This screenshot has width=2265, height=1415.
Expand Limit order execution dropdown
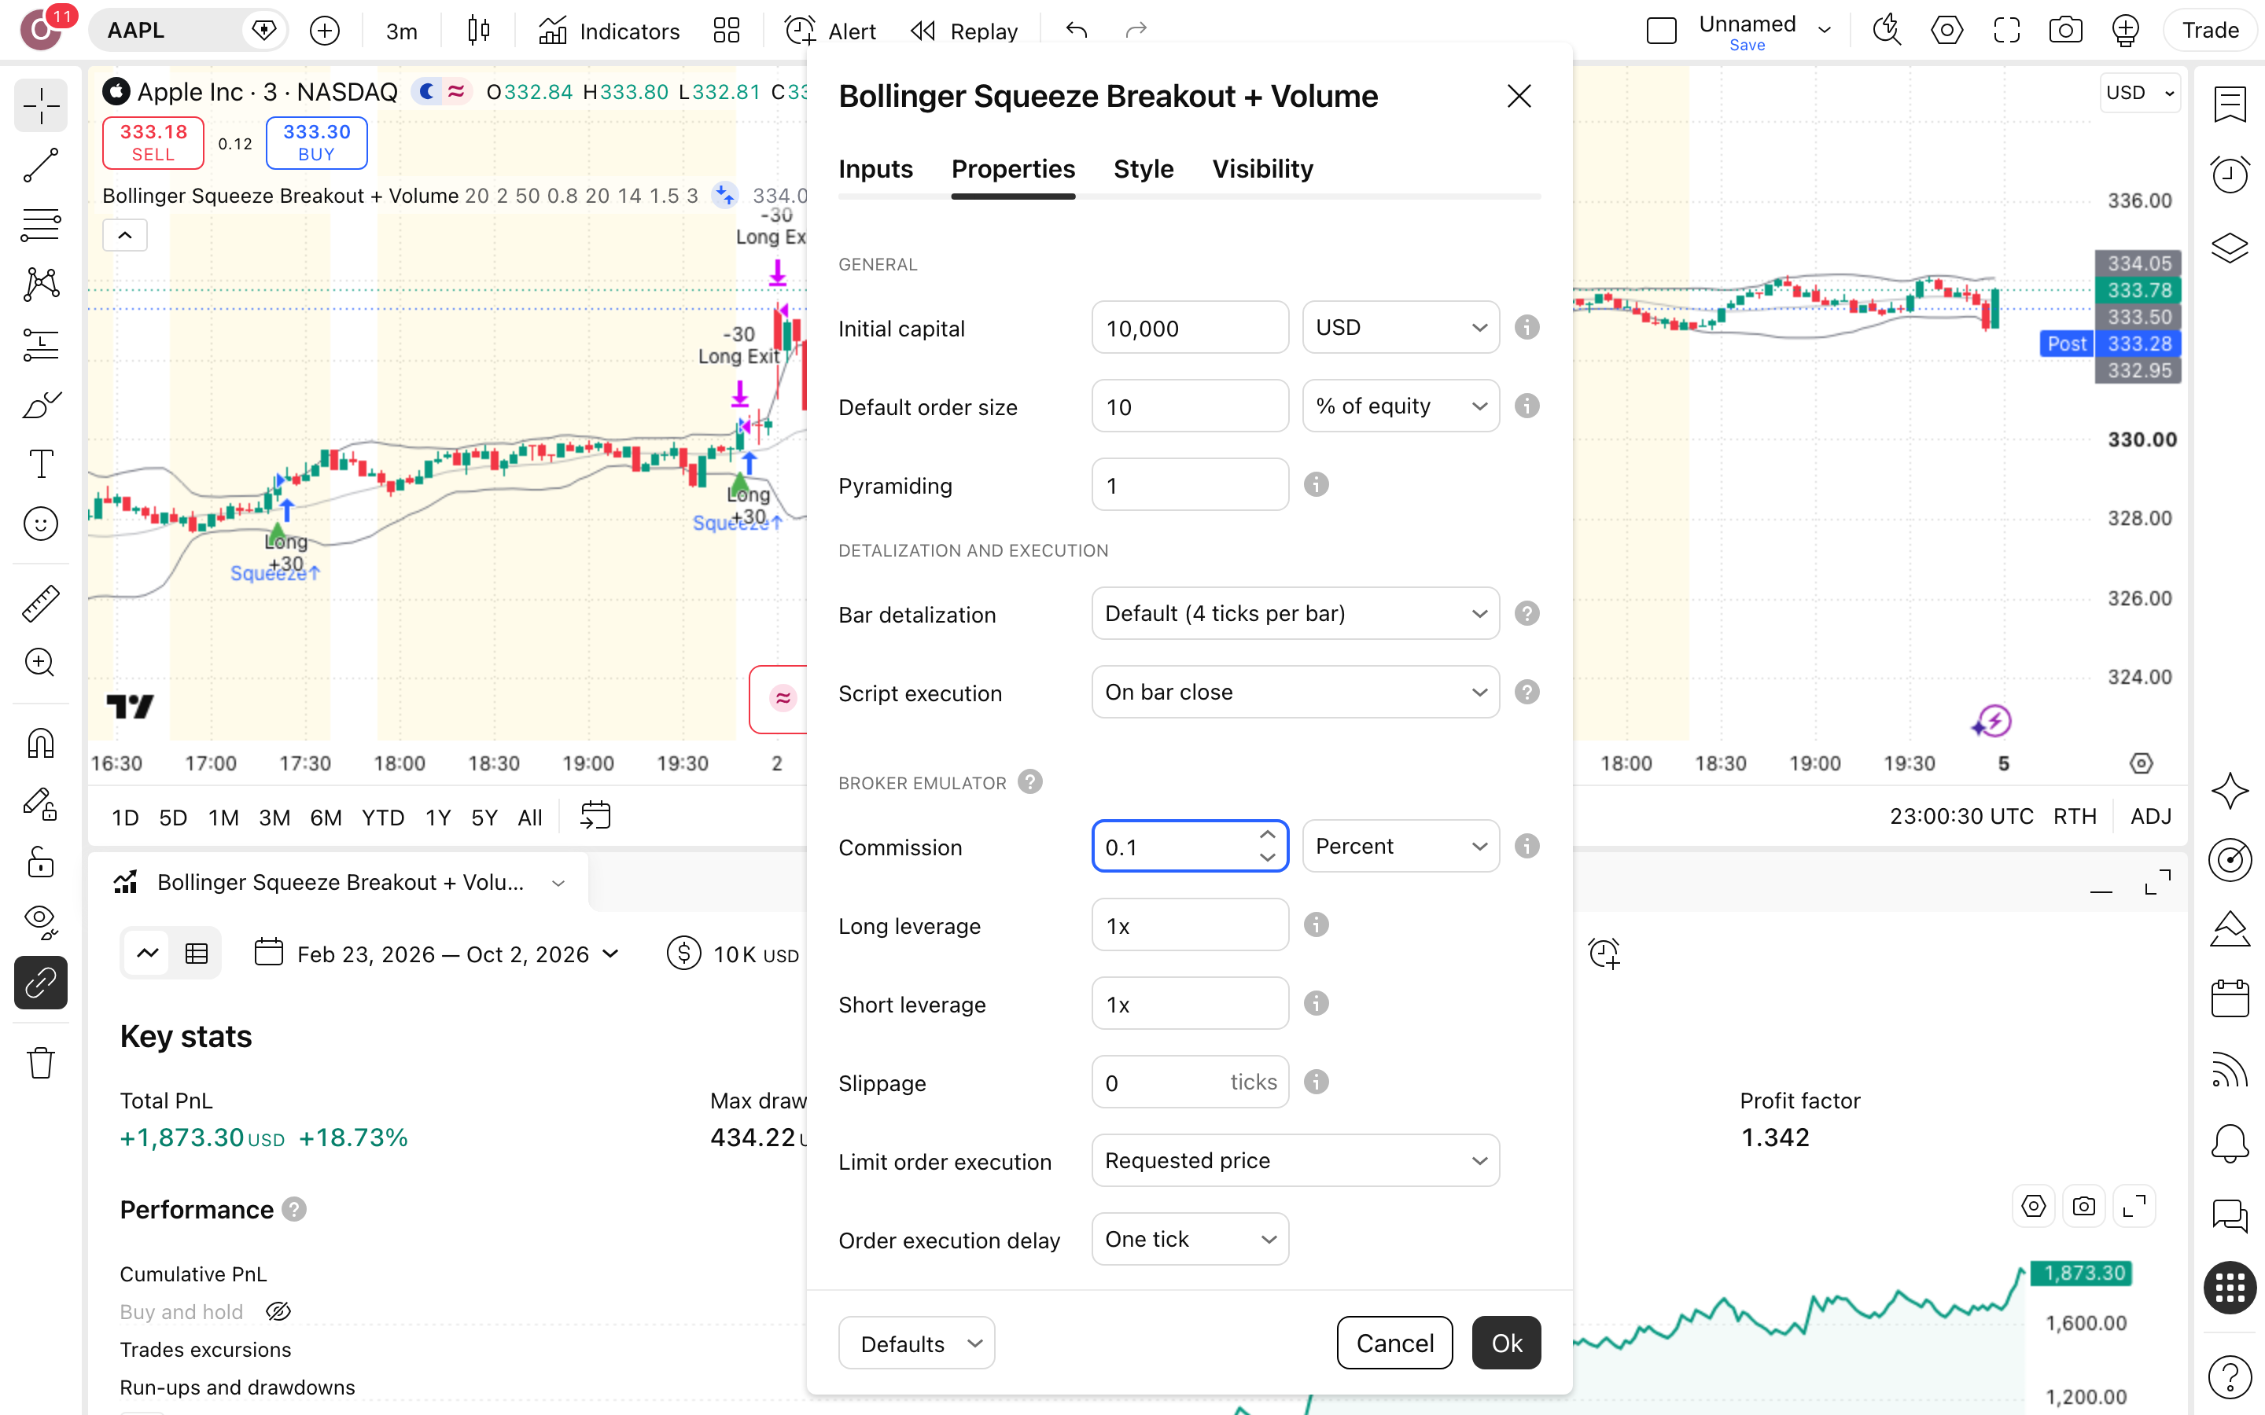(x=1295, y=1160)
